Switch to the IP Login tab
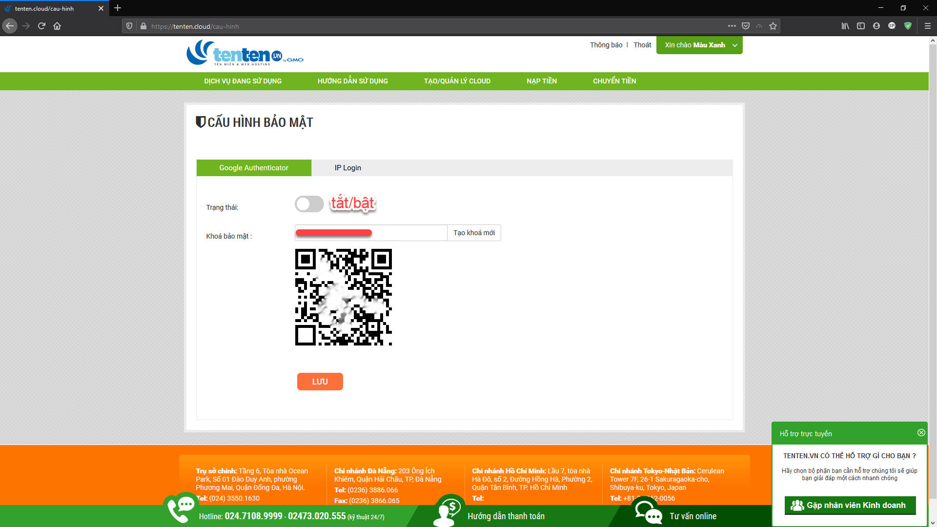The width and height of the screenshot is (937, 527). pyautogui.click(x=348, y=168)
